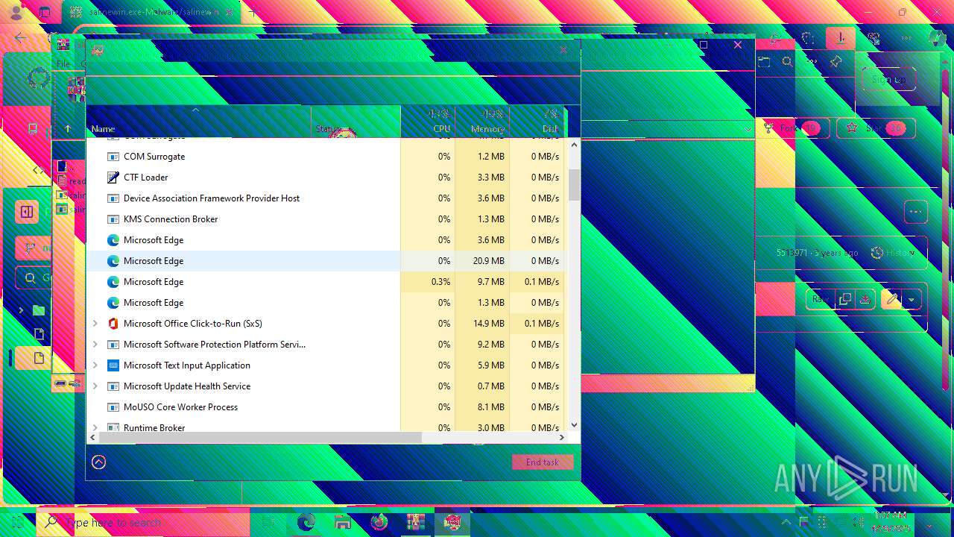Expand Microsoft Text Input Application group
Screen dimensions: 954x537
[x=95, y=365]
